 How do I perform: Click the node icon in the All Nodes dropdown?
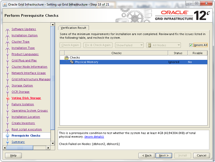[149, 45]
